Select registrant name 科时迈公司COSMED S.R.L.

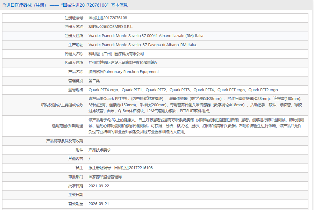tap(111, 27)
